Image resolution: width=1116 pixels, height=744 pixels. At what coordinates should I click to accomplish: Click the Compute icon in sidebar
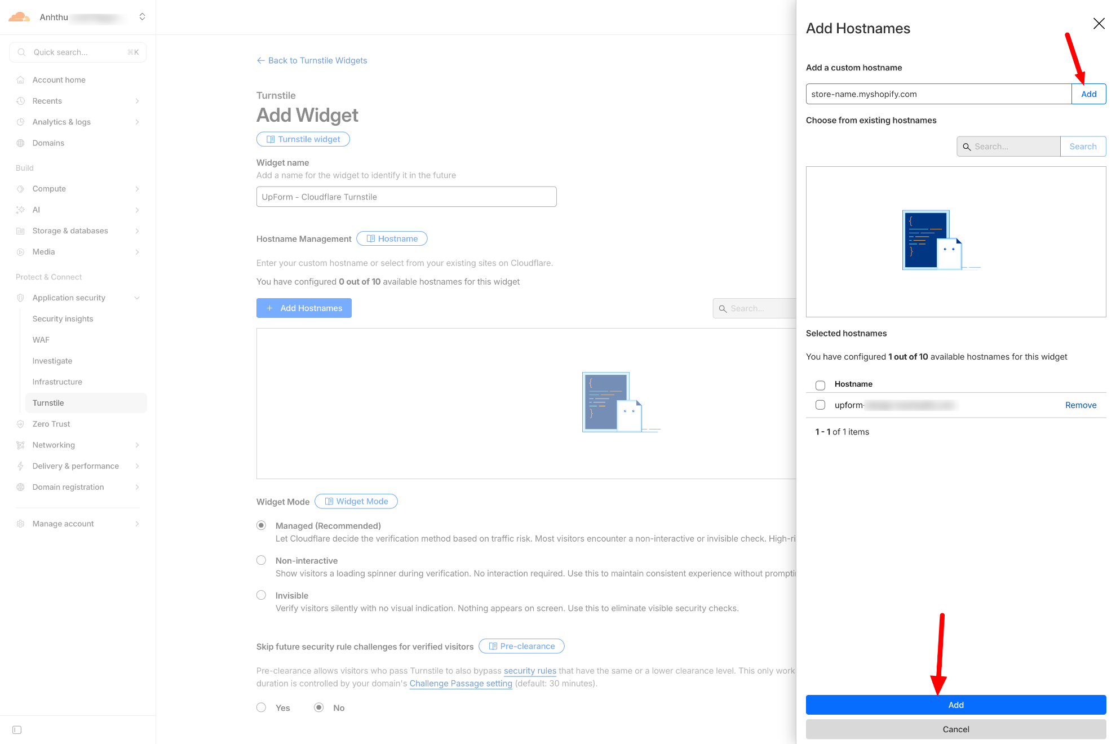(x=21, y=189)
